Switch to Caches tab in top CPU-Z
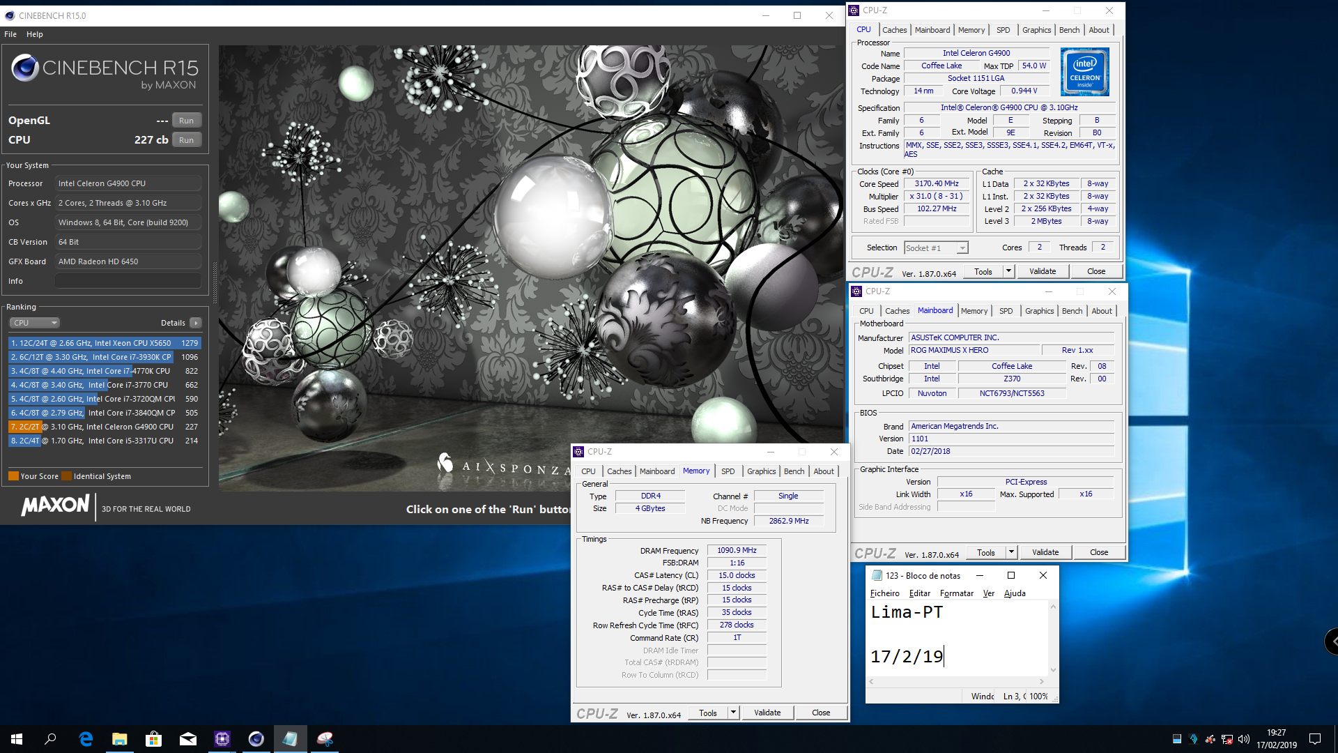This screenshot has height=753, width=1338. (x=894, y=30)
